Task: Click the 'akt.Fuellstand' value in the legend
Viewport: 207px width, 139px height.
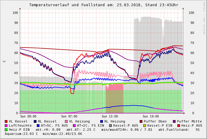Action: pos(182,130)
